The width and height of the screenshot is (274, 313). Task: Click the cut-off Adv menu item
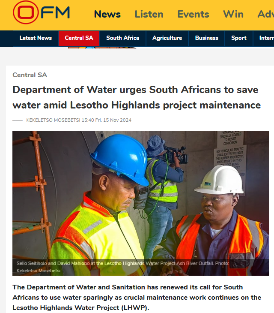[x=265, y=14]
